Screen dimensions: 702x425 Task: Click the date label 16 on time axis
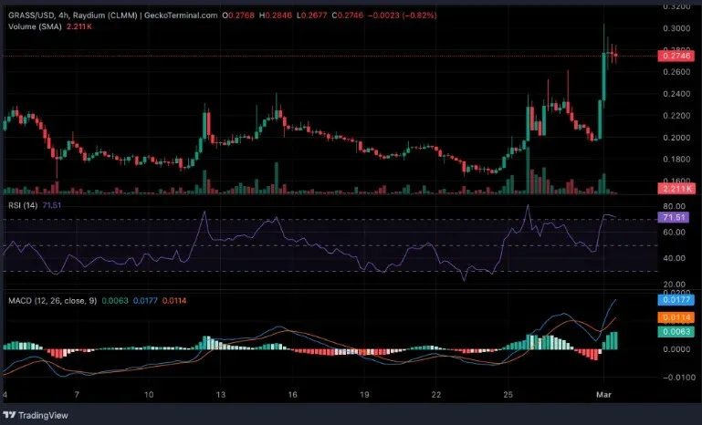(x=292, y=395)
